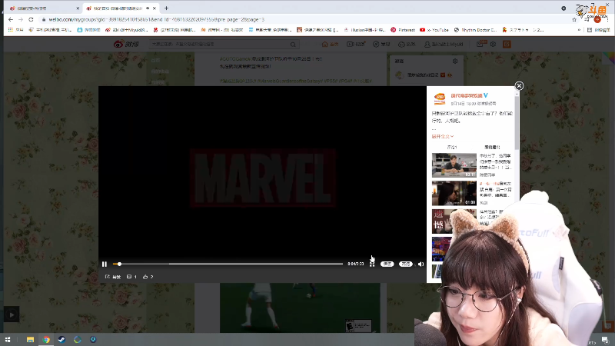Close the video popup with the X
Viewport: 615px width, 346px height.
click(x=519, y=86)
